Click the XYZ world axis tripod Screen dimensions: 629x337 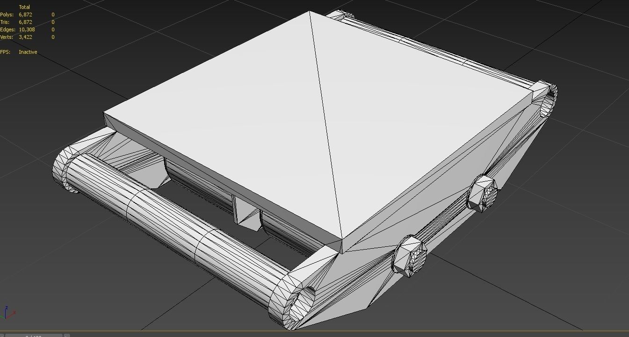pyautogui.click(x=8, y=312)
